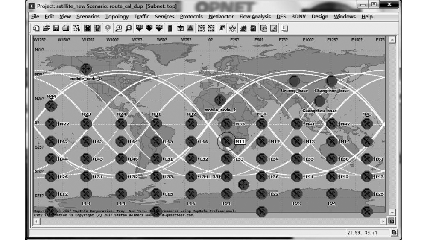Open a project via the folder icon
The width and height of the screenshot is (427, 240).
[x=46, y=29]
